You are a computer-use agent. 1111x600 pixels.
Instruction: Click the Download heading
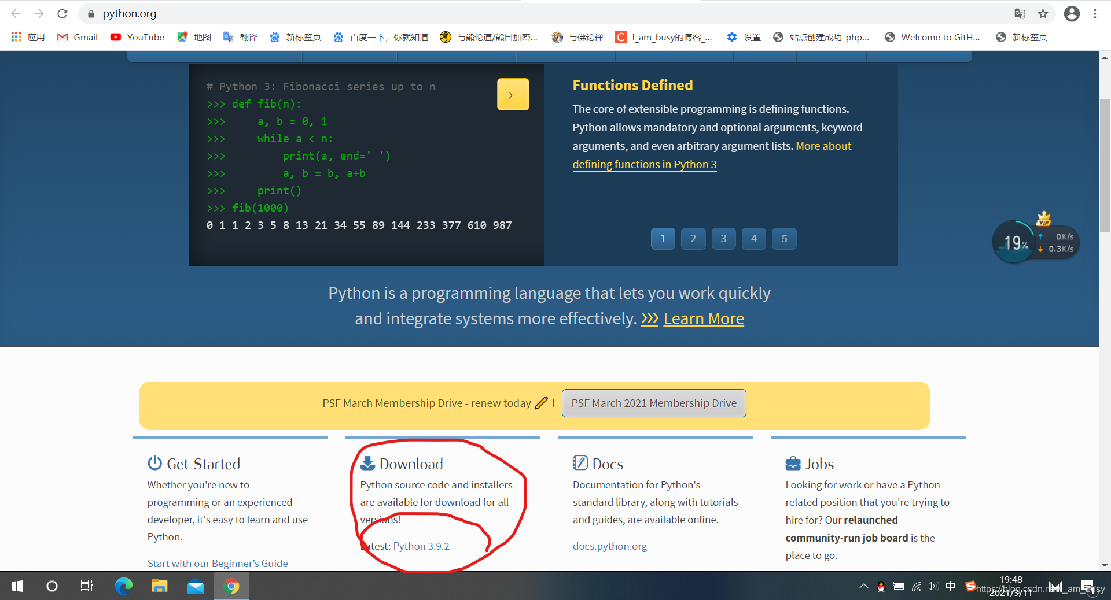[411, 464]
